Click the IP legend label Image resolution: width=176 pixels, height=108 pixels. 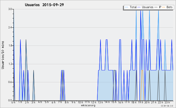click(160, 7)
